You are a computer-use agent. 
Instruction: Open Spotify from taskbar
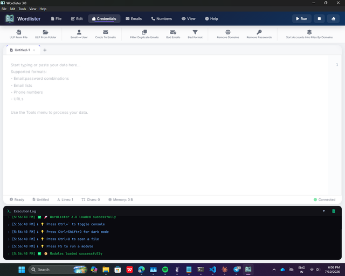165,270
